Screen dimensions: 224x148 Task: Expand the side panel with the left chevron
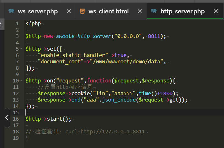tap(7, 118)
